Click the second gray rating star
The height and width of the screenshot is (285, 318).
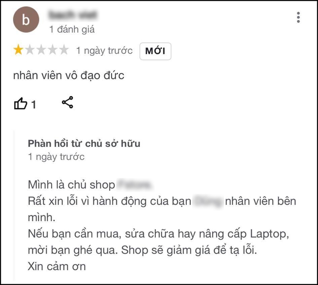(30, 50)
